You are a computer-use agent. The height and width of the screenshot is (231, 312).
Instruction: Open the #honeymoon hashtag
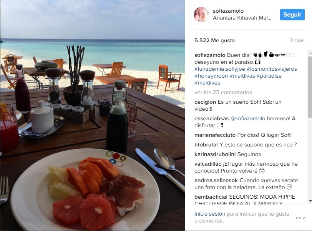(x=211, y=76)
